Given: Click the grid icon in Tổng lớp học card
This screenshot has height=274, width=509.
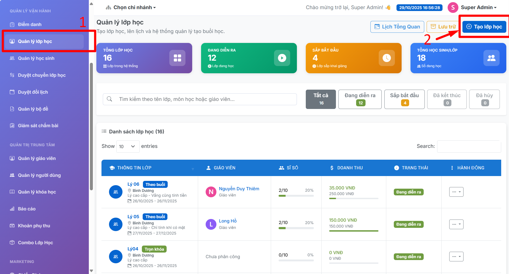Looking at the screenshot, I should tap(177, 58).
